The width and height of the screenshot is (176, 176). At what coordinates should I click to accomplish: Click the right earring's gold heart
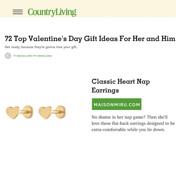(45, 113)
